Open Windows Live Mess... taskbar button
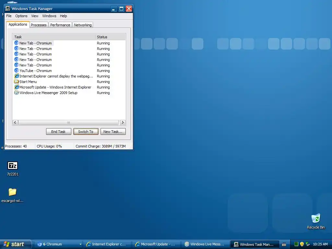The width and height of the screenshot is (332, 249). click(205, 244)
